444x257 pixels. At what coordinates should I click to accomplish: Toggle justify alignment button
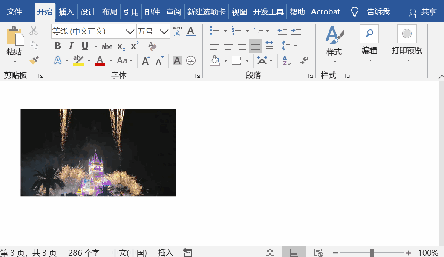click(x=255, y=46)
